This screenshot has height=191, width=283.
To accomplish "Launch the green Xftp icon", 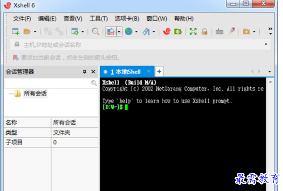I will (178, 31).
